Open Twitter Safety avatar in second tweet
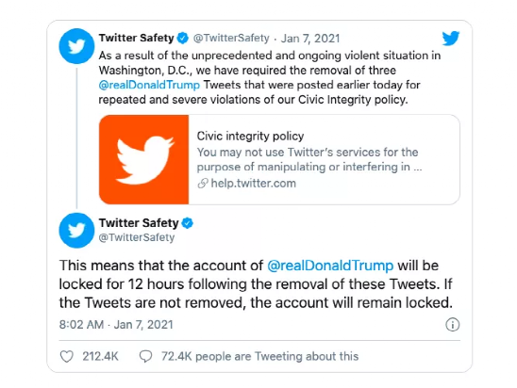This screenshot has height=388, width=517. click(x=76, y=231)
